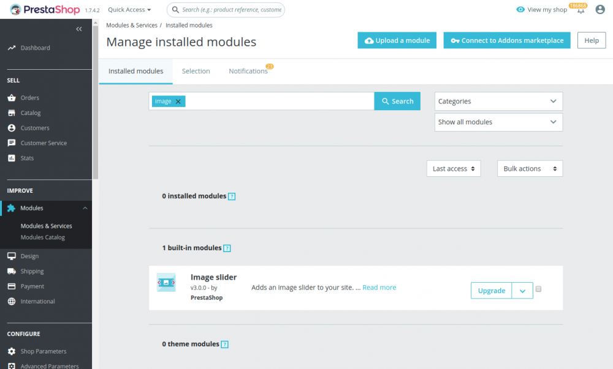Screen dimensions: 613x369
Task: Click the Customer Service chat icon
Action: click(x=13, y=143)
